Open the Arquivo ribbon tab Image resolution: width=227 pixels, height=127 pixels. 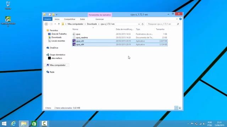tap(48, 19)
